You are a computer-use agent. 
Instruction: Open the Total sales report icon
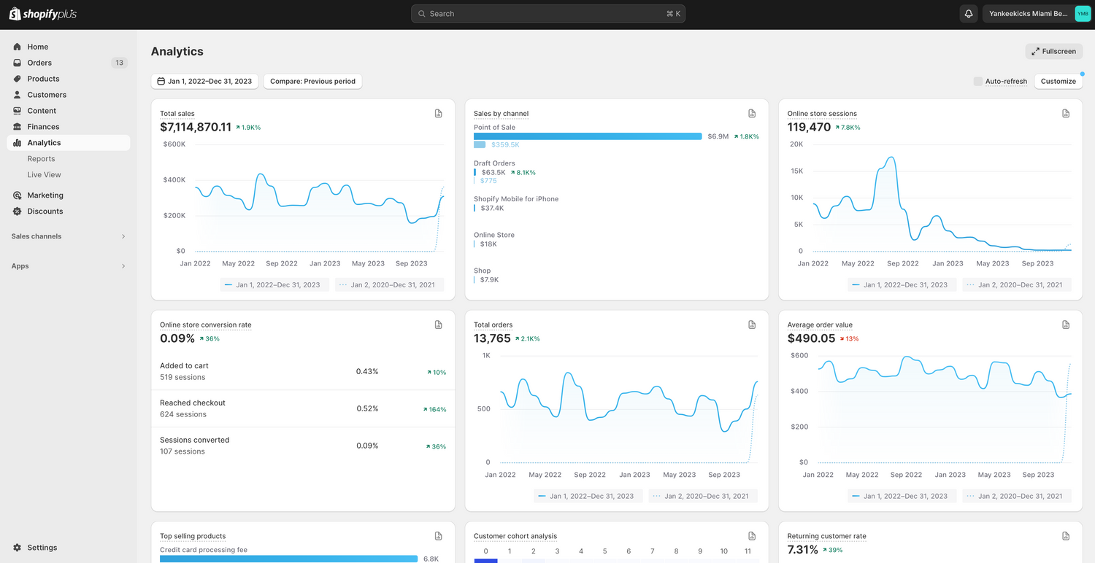pyautogui.click(x=438, y=114)
